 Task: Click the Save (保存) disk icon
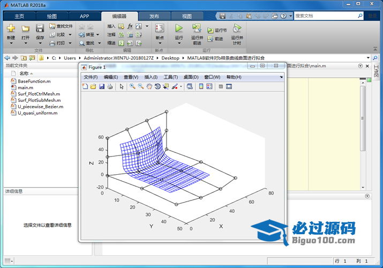[40, 28]
